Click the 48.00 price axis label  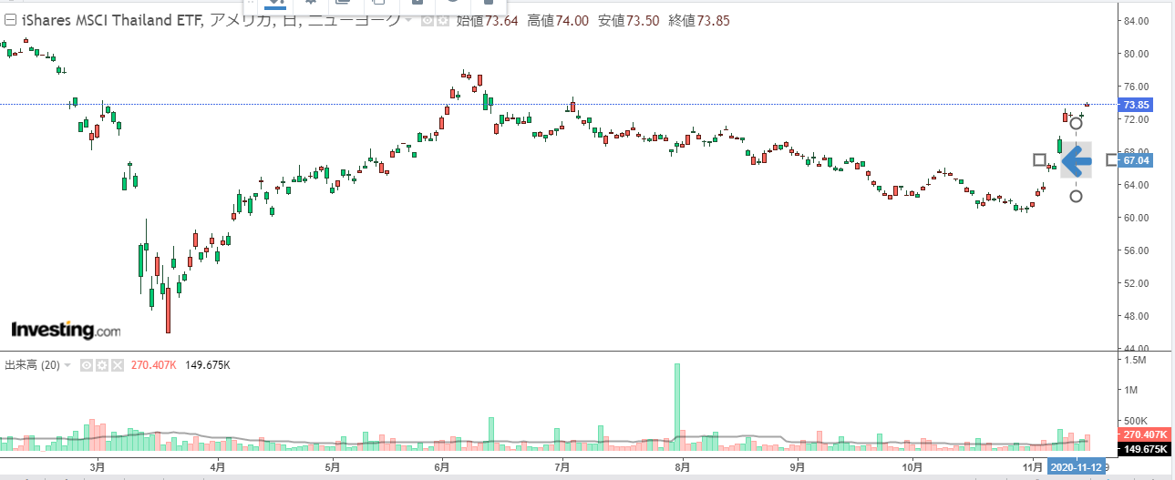click(x=1136, y=316)
